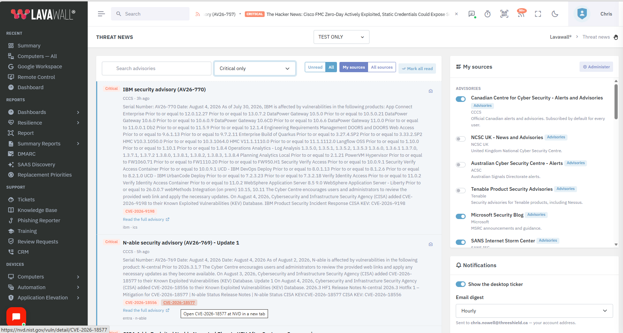
Task: Select the All sources tab
Action: click(x=382, y=67)
